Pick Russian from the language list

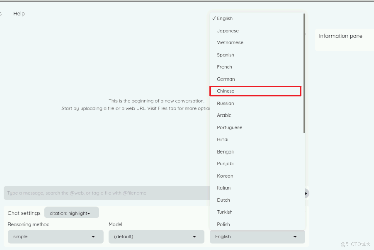(226, 103)
